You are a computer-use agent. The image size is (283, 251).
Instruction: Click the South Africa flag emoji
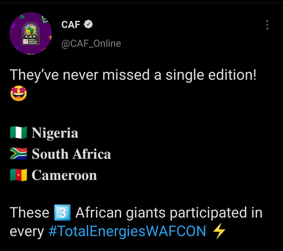[18, 154]
